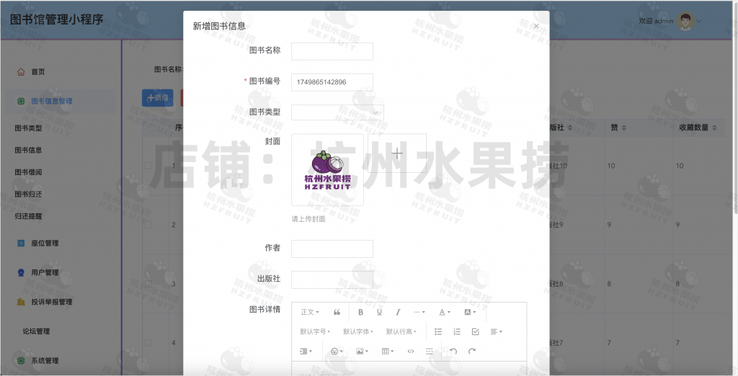The width and height of the screenshot is (738, 376).
Task: Open the 默认行高 line height dropdown
Action: (x=401, y=332)
